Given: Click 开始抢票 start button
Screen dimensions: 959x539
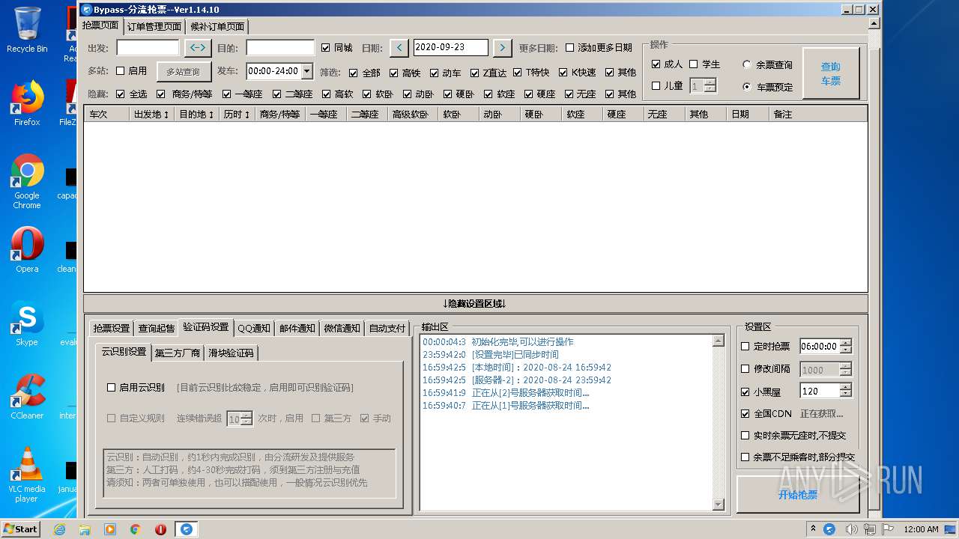Looking at the screenshot, I should click(798, 495).
